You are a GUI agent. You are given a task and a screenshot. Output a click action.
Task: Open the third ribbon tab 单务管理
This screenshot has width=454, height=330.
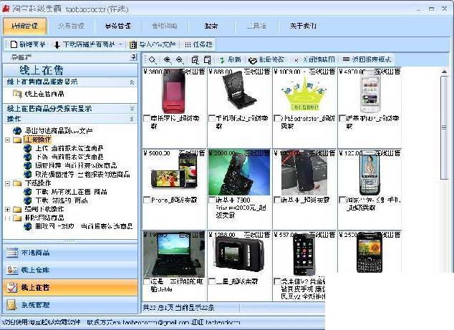(118, 26)
